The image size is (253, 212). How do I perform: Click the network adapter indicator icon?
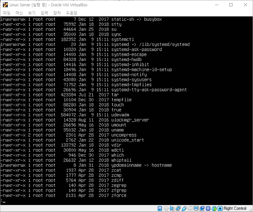click(178, 208)
